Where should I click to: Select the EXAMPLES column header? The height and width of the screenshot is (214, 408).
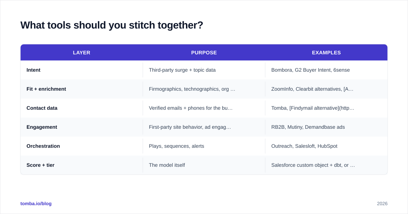point(326,53)
